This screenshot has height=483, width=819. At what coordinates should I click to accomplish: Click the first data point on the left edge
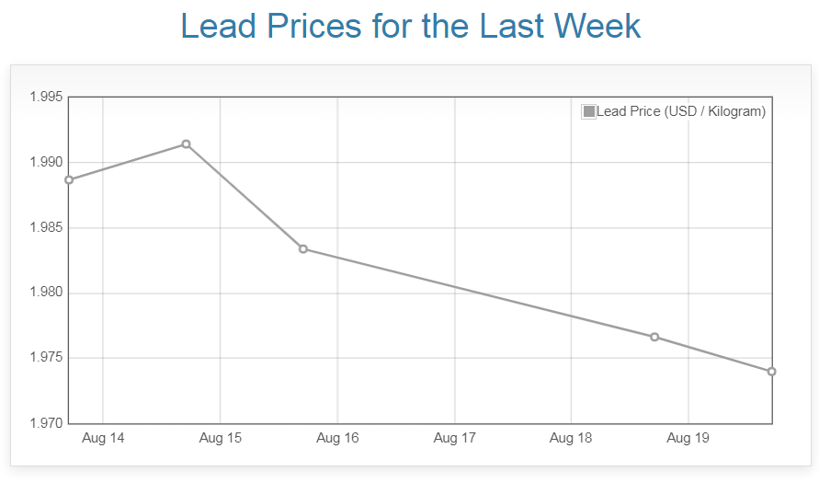(69, 179)
